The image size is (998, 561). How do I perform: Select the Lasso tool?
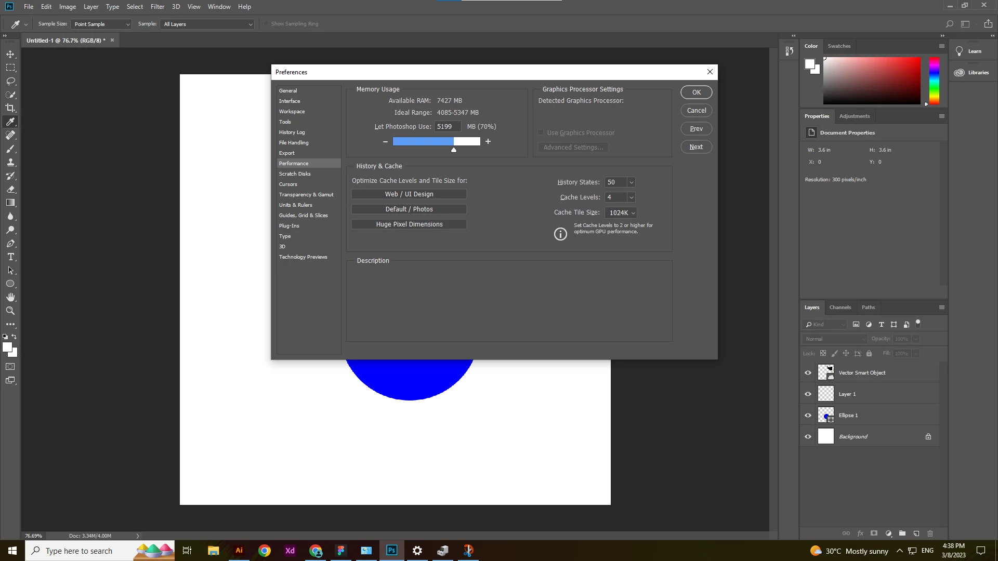(10, 82)
